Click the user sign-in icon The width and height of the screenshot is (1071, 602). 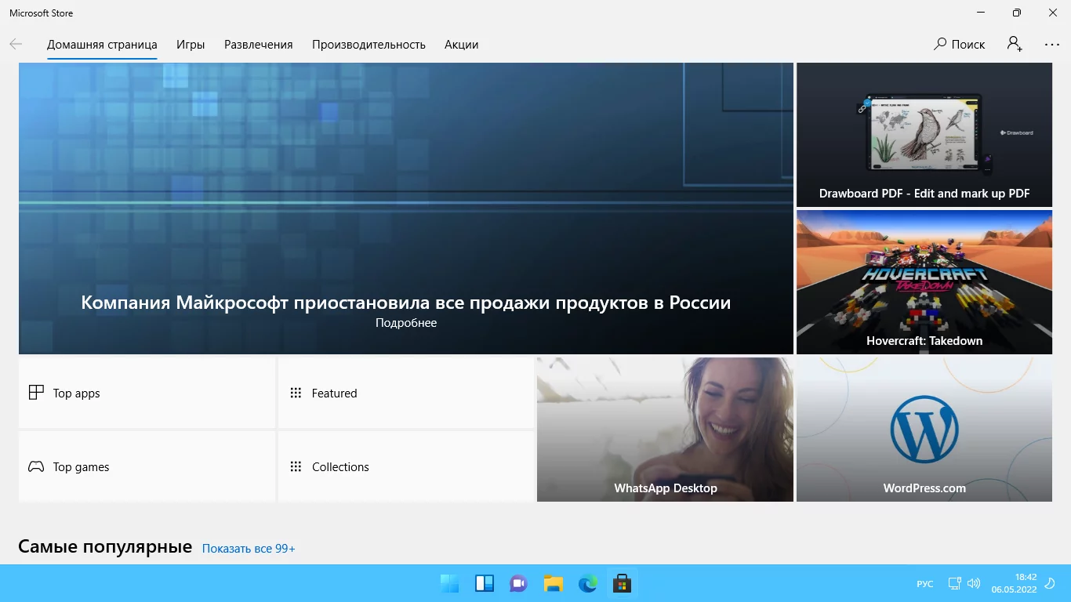pyautogui.click(x=1015, y=45)
